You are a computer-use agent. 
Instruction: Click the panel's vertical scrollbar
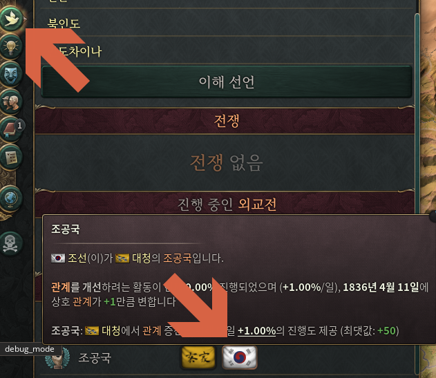(x=417, y=193)
